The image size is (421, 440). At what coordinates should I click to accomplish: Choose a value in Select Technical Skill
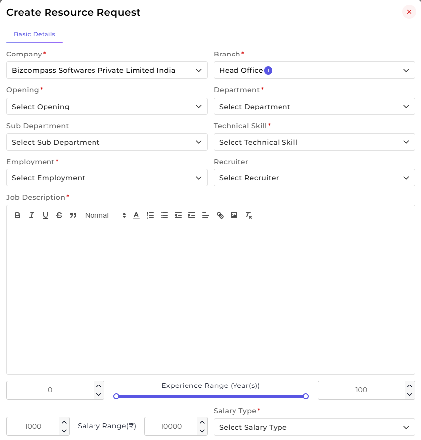[314, 142]
